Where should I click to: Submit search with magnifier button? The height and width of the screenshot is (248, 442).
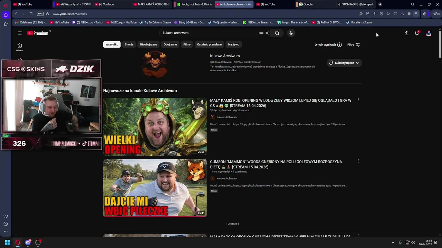tap(277, 33)
